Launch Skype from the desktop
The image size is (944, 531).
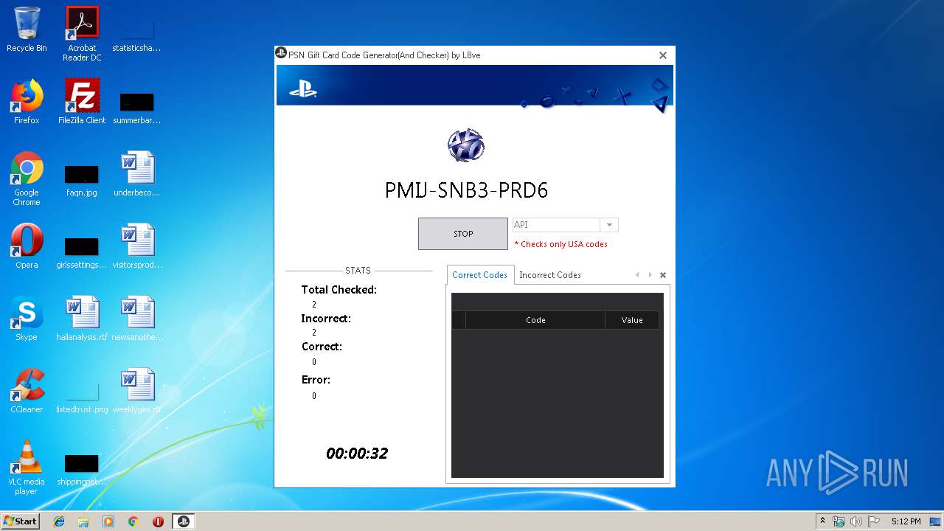27,319
